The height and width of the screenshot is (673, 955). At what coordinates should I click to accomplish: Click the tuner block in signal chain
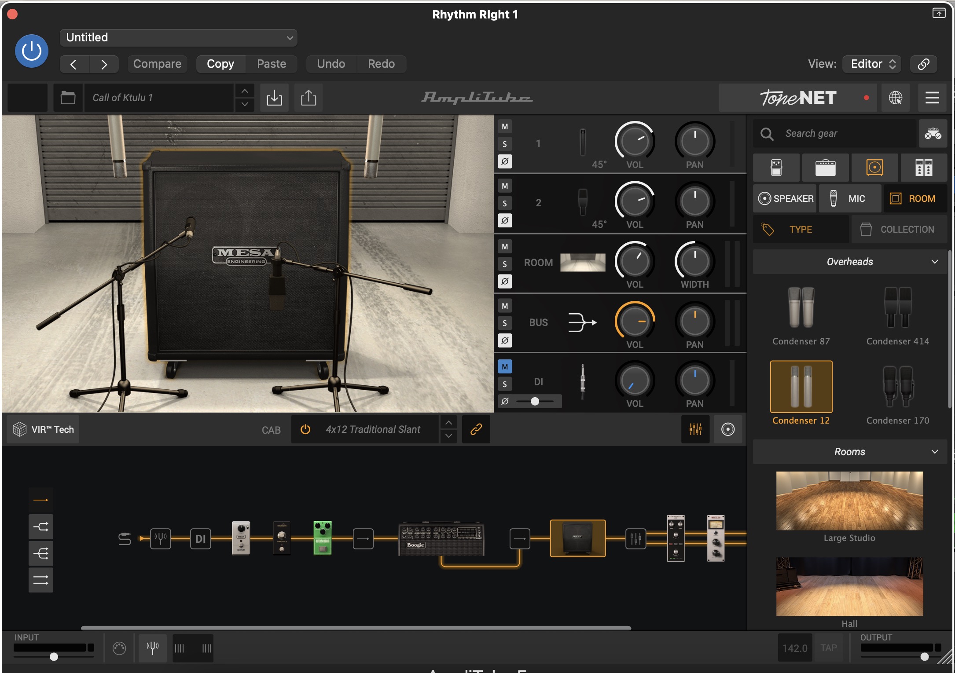pos(161,538)
